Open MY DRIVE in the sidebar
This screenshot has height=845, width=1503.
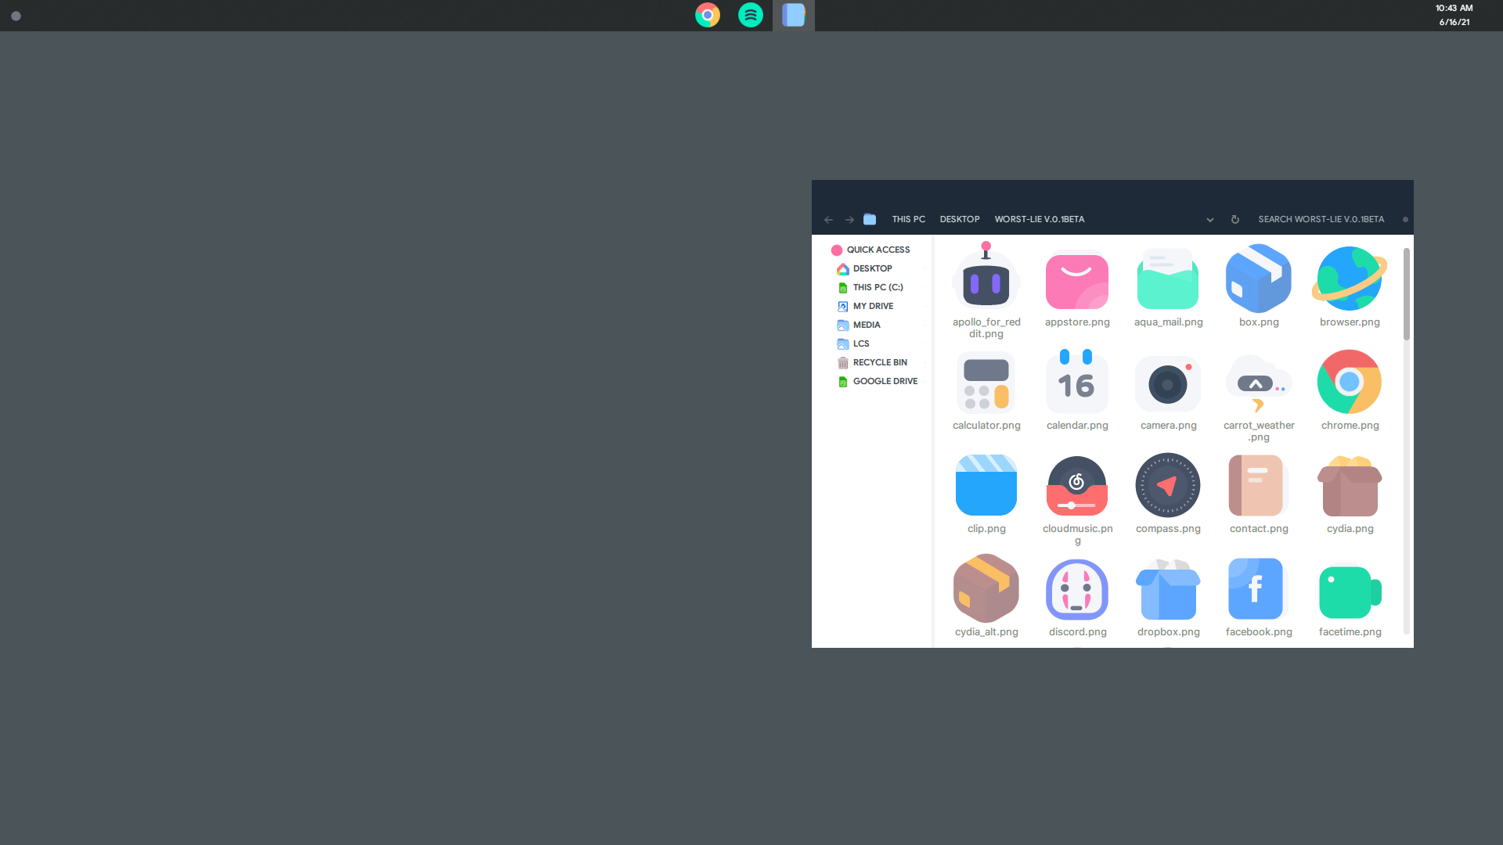tap(865, 306)
